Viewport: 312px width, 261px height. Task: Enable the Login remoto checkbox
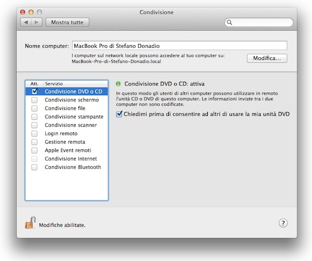click(x=34, y=133)
